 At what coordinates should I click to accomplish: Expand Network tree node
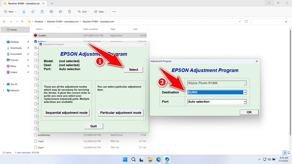coord(3,90)
